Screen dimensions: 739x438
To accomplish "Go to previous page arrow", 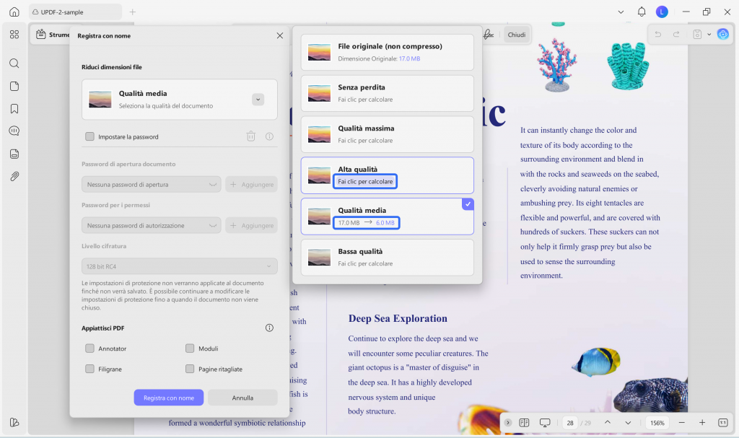I will tap(608, 422).
